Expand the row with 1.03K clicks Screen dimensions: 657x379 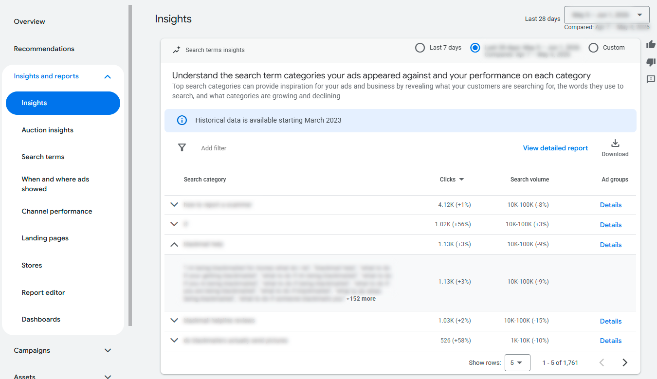[174, 321]
